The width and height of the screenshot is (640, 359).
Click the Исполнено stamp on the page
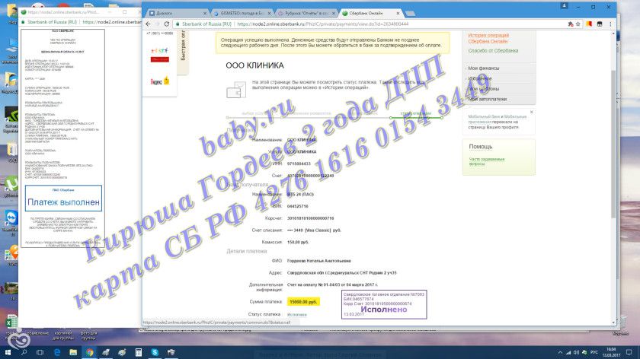point(384,304)
